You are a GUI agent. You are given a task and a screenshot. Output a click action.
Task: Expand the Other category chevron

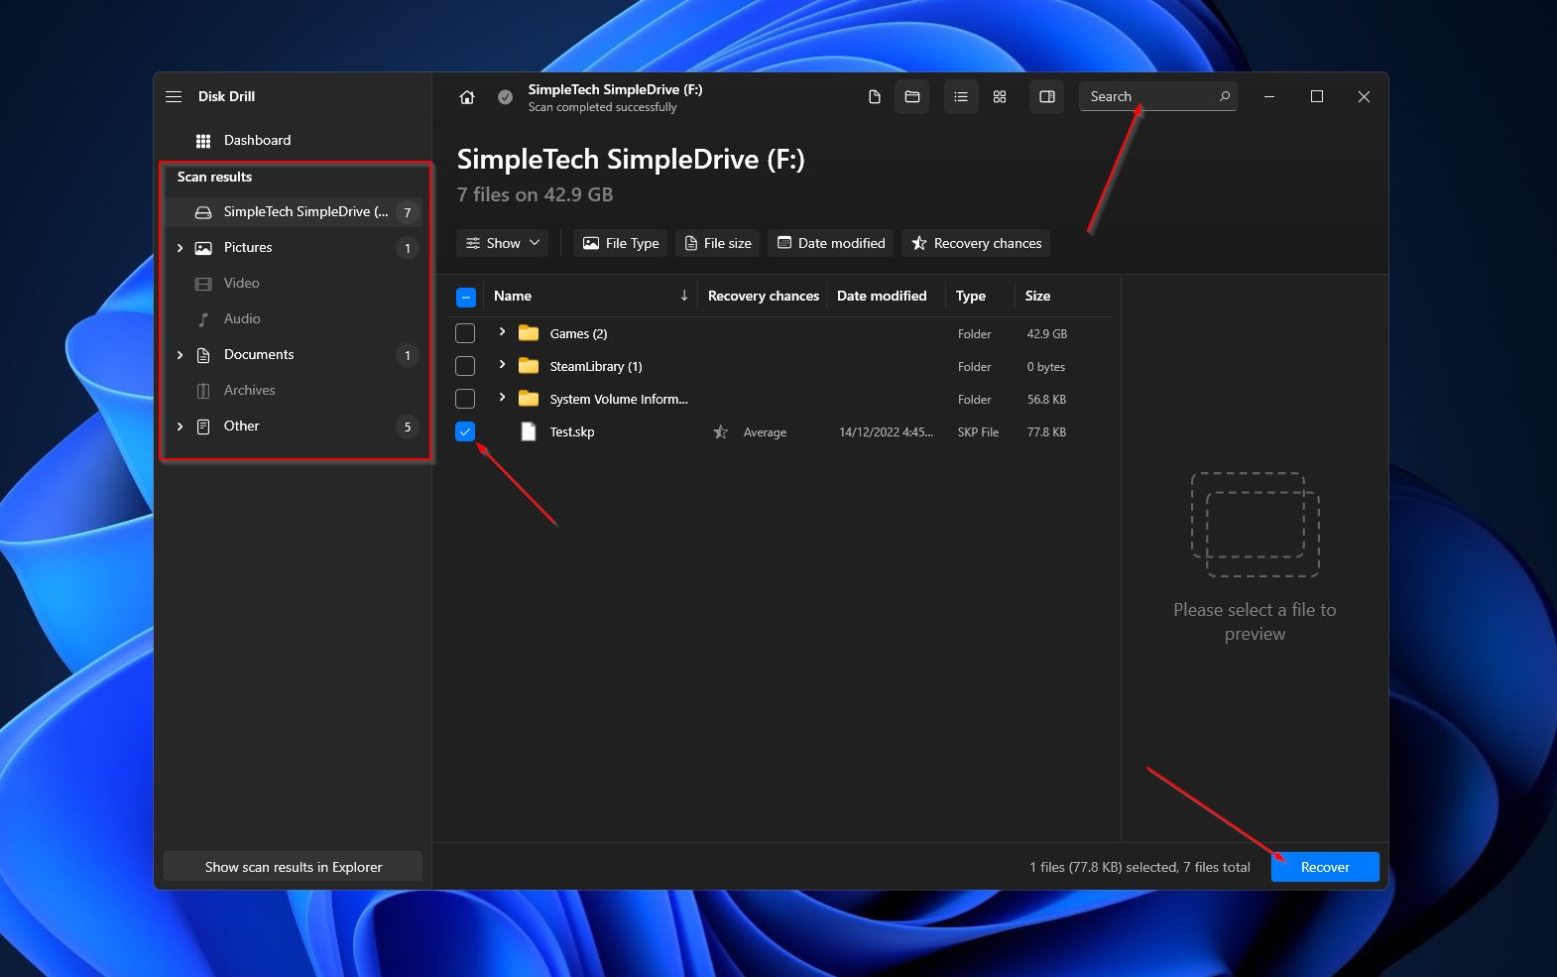(180, 427)
